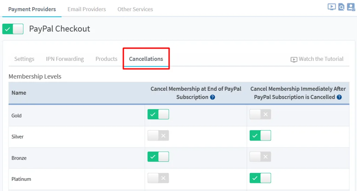Click the Membership Levels heading
The height and width of the screenshot is (191, 357).
pos(35,77)
